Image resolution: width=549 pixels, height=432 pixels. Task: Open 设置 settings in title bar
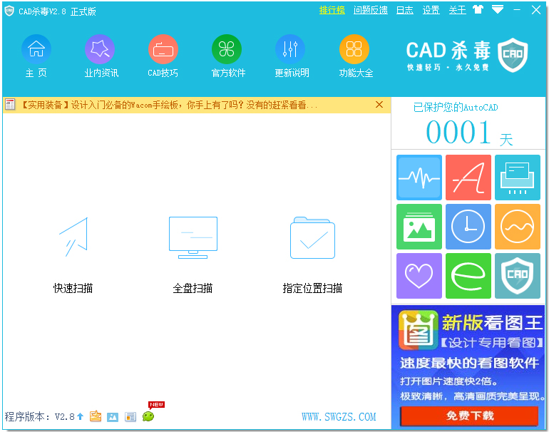click(431, 10)
